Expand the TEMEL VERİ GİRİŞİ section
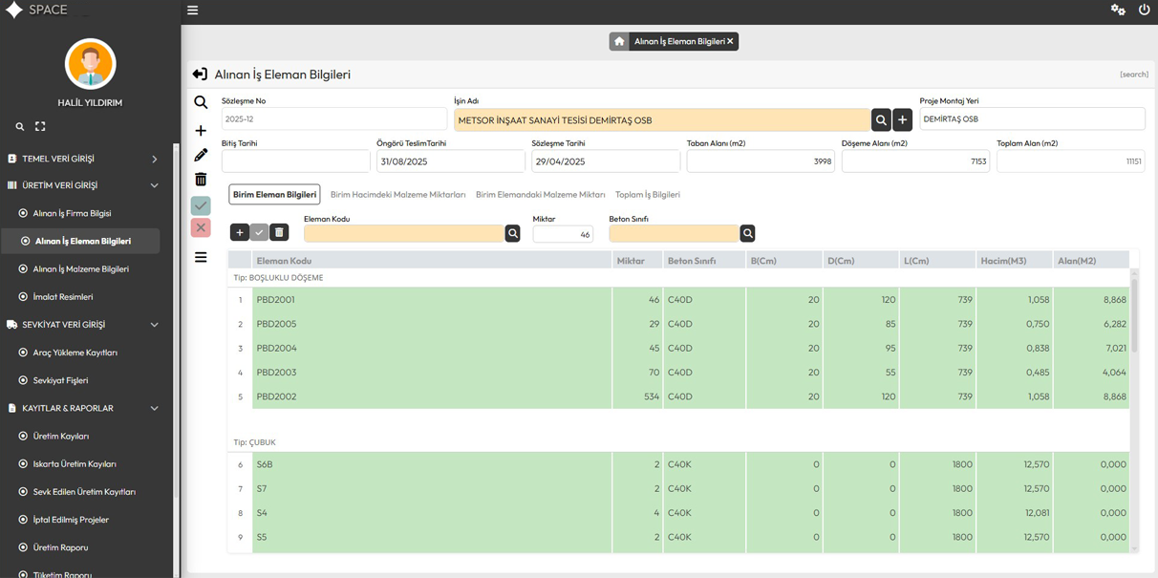The height and width of the screenshot is (578, 1158). click(x=154, y=159)
